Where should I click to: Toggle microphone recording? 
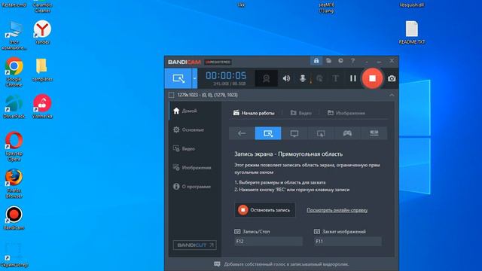(303, 78)
